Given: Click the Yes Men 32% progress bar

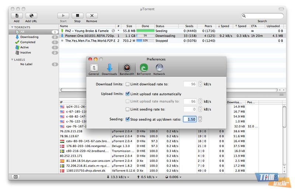Looking at the screenshot, I should coord(145,41).
